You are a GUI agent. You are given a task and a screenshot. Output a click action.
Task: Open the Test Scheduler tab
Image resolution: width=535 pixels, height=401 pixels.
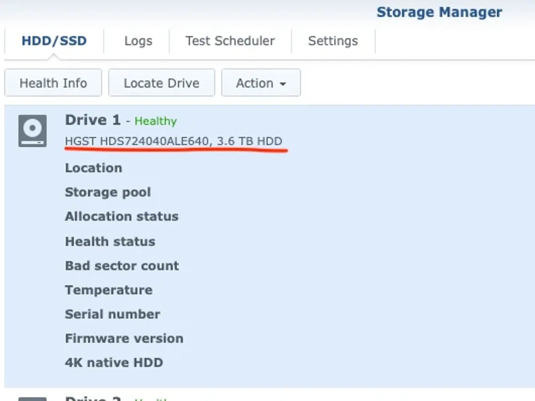pos(230,41)
